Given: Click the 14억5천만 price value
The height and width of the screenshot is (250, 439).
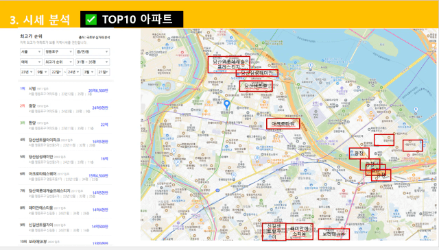Looking at the screenshot, I should [x=100, y=192].
